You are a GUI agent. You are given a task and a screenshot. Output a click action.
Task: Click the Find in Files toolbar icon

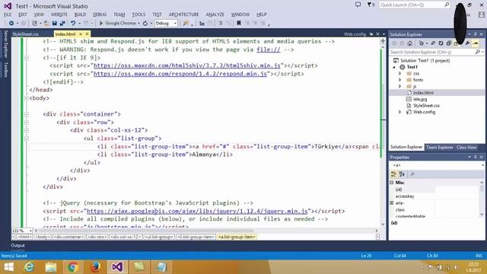tap(186, 24)
